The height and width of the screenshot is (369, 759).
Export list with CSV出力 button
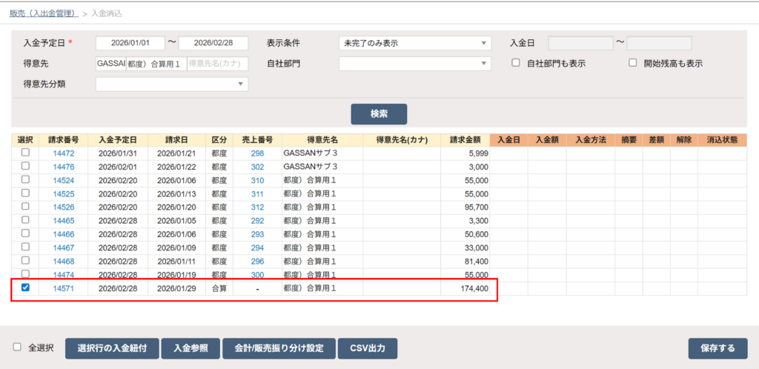368,348
